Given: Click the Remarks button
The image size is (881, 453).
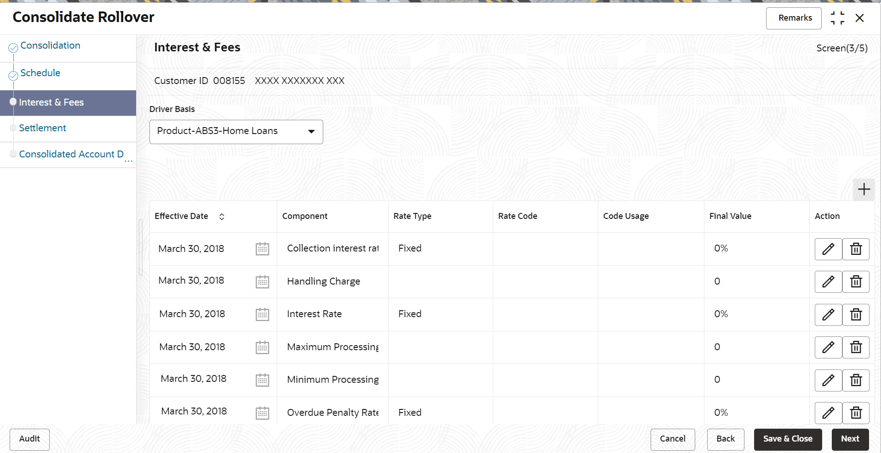Looking at the screenshot, I should pyautogui.click(x=793, y=18).
